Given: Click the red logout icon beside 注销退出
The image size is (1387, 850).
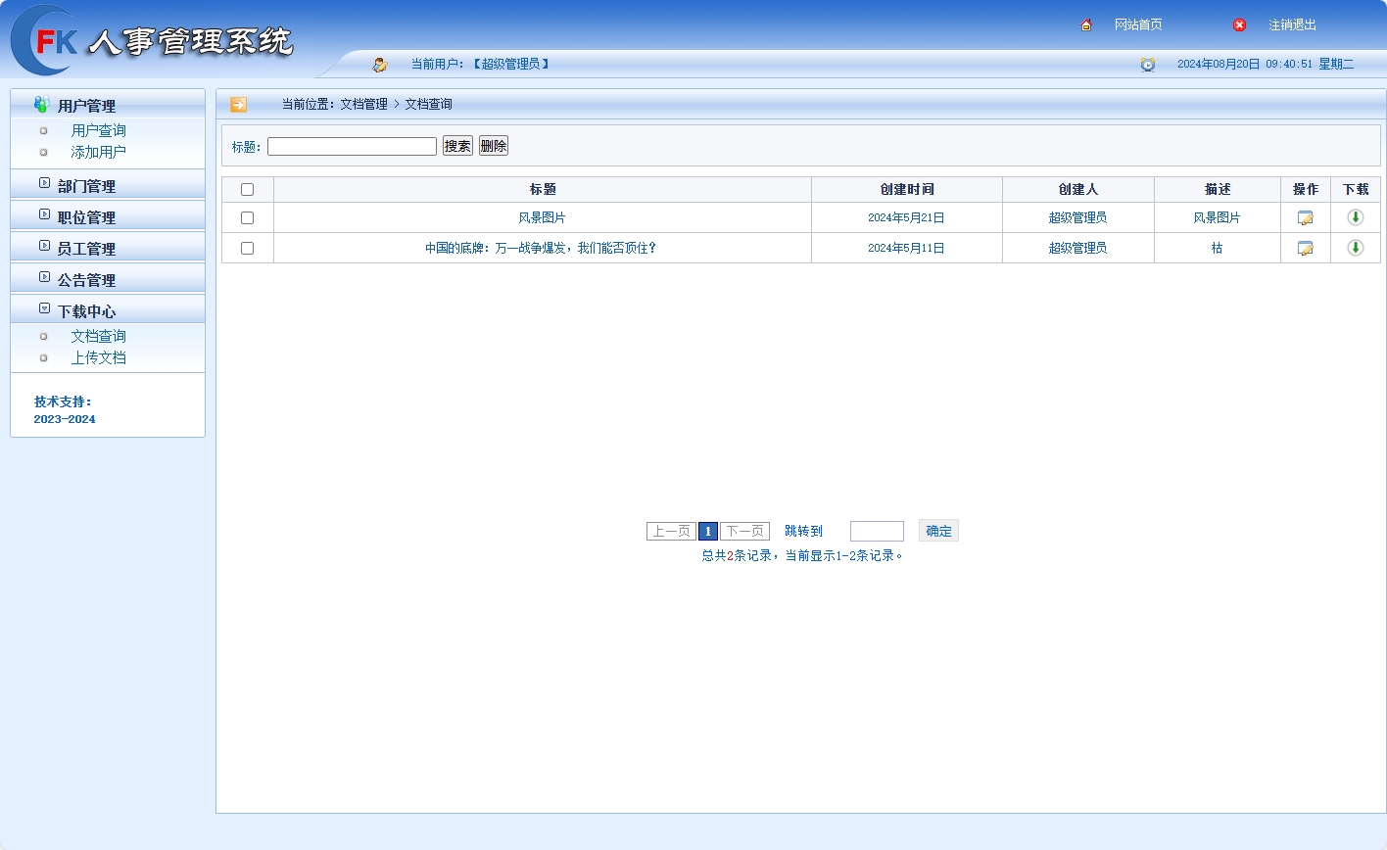Looking at the screenshot, I should tap(1239, 24).
